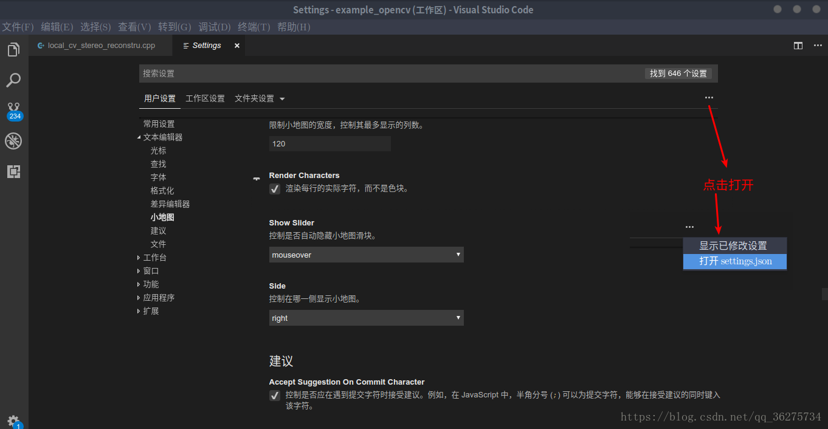Click the Show Slider setting title
The image size is (828, 429).
point(292,223)
